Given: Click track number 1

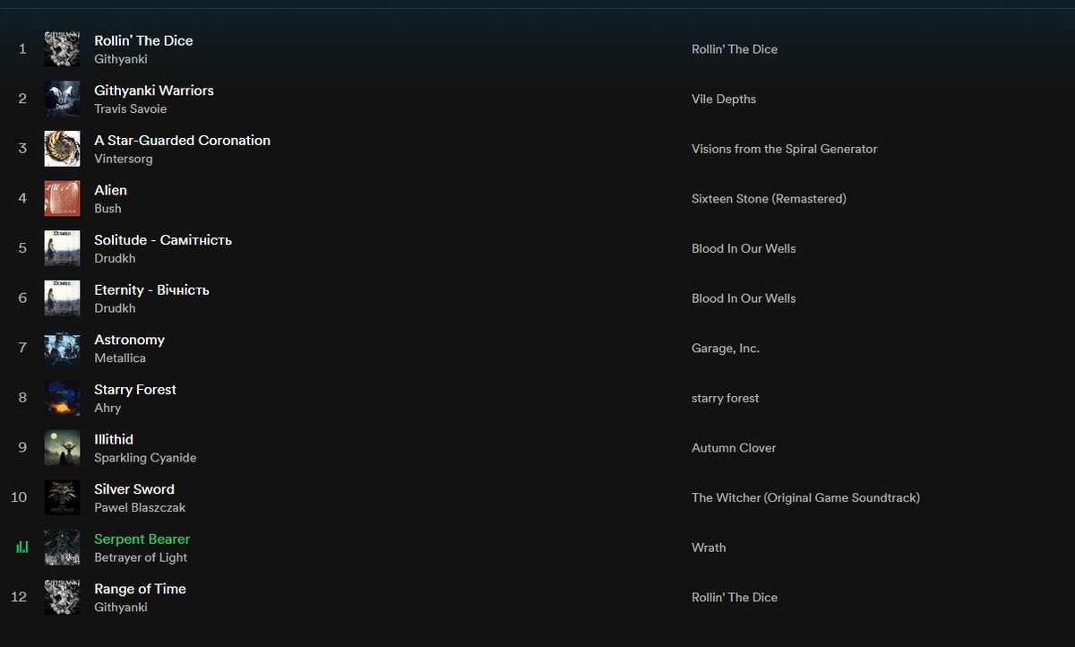Looking at the screenshot, I should 22,48.
